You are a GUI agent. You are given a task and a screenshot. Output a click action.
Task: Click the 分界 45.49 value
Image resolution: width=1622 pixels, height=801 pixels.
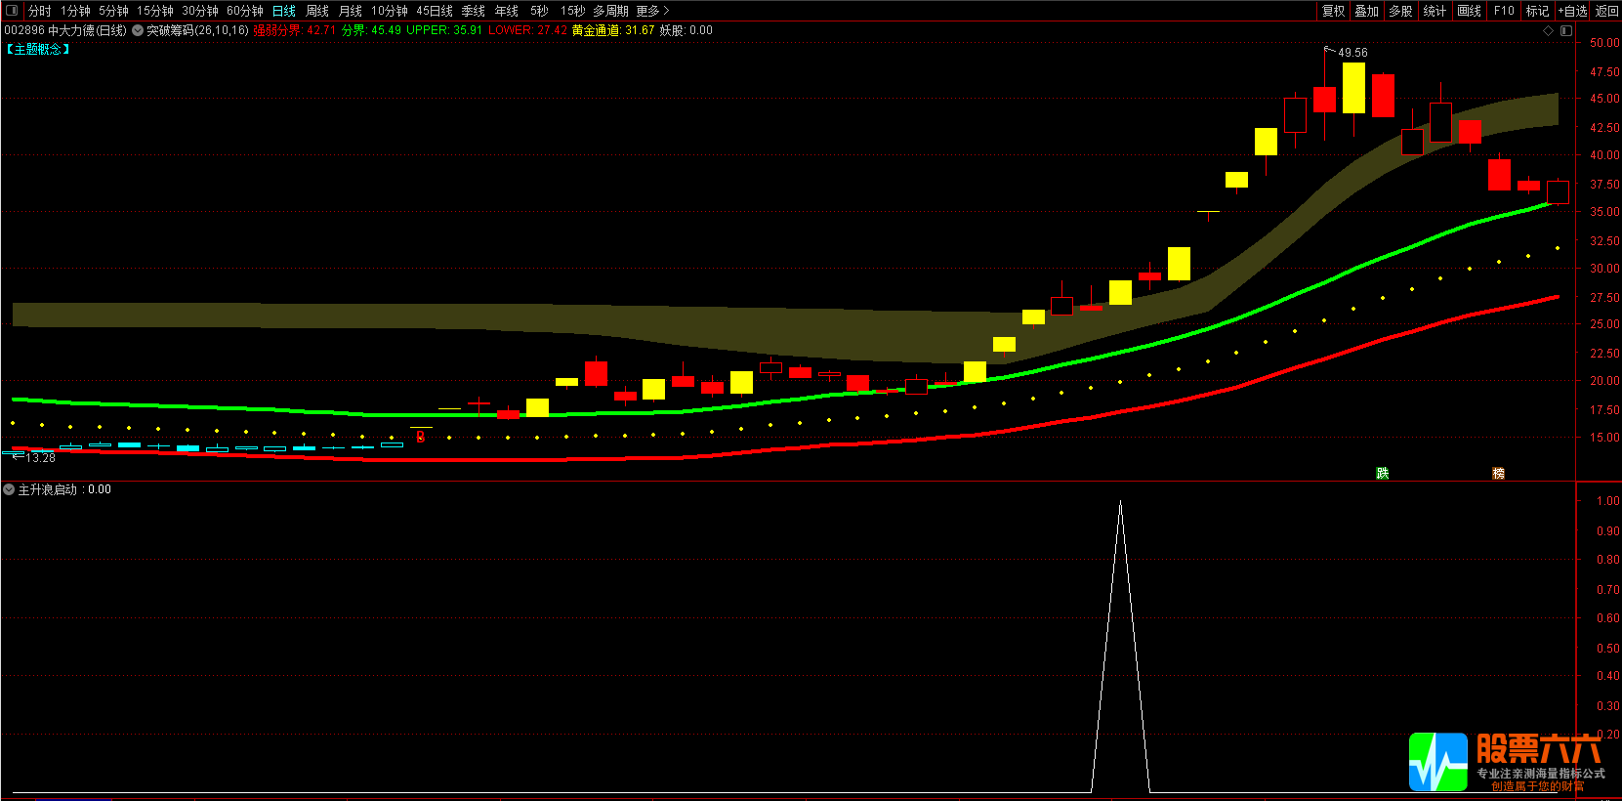pos(371,30)
